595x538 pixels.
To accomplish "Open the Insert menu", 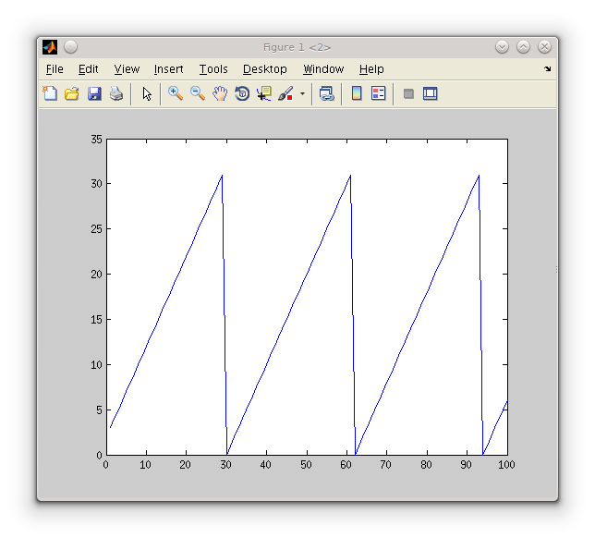I will click(168, 69).
